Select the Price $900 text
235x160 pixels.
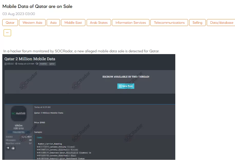(x=39, y=122)
